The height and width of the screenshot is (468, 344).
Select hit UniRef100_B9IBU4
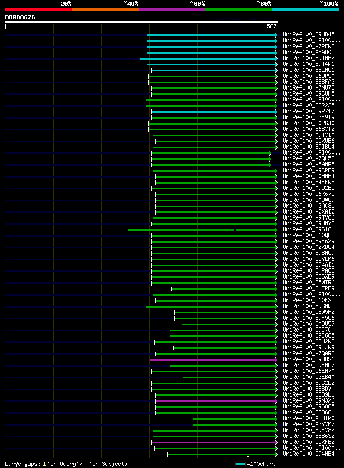click(x=309, y=147)
